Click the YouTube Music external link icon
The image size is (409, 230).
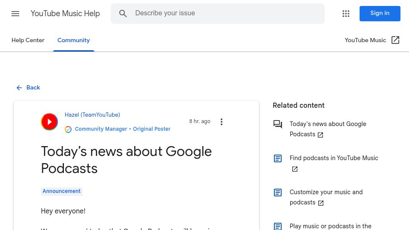click(x=395, y=40)
